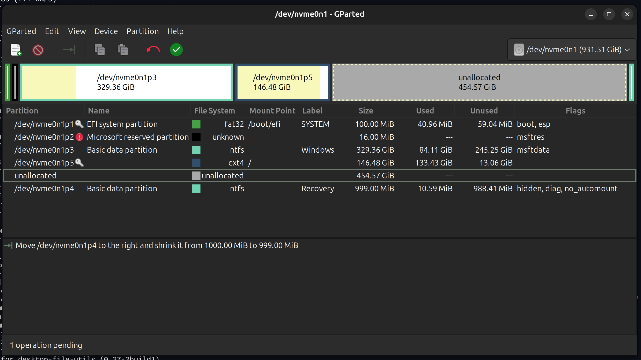Select the /dev/nvme0n1p3 block in disk map
Image resolution: width=641 pixels, height=360 pixels.
(x=127, y=82)
